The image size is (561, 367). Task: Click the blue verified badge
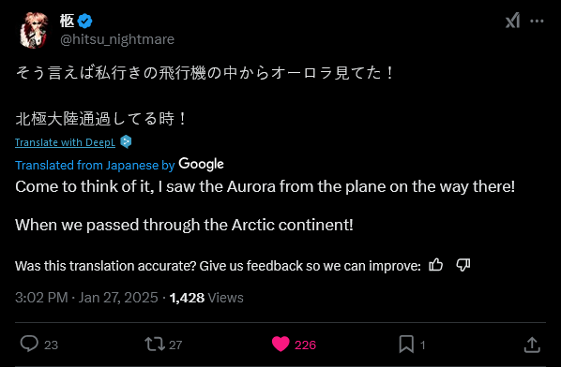click(x=84, y=21)
